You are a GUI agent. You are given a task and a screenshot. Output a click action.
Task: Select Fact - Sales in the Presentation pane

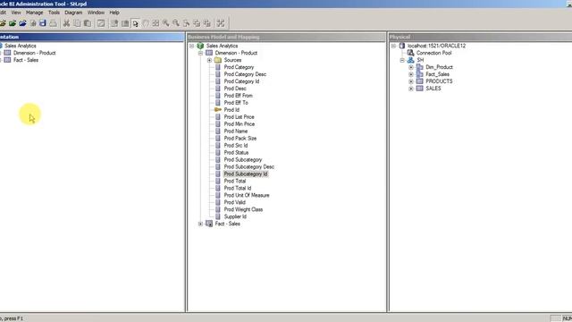point(26,60)
